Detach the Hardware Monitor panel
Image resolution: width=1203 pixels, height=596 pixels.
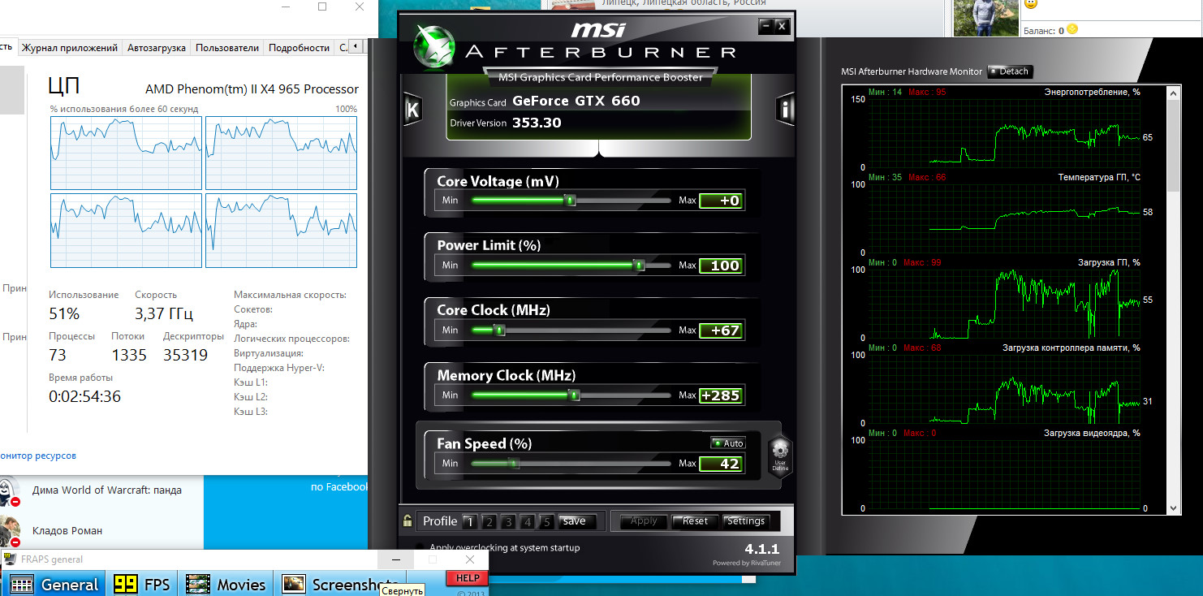(1009, 71)
